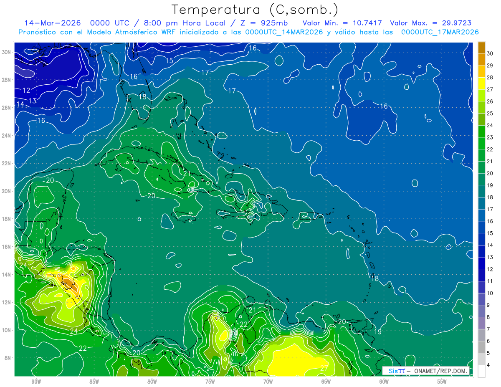The width and height of the screenshot is (501, 387).
Task: Click the "60W" longitude axis label
Action: [384, 382]
